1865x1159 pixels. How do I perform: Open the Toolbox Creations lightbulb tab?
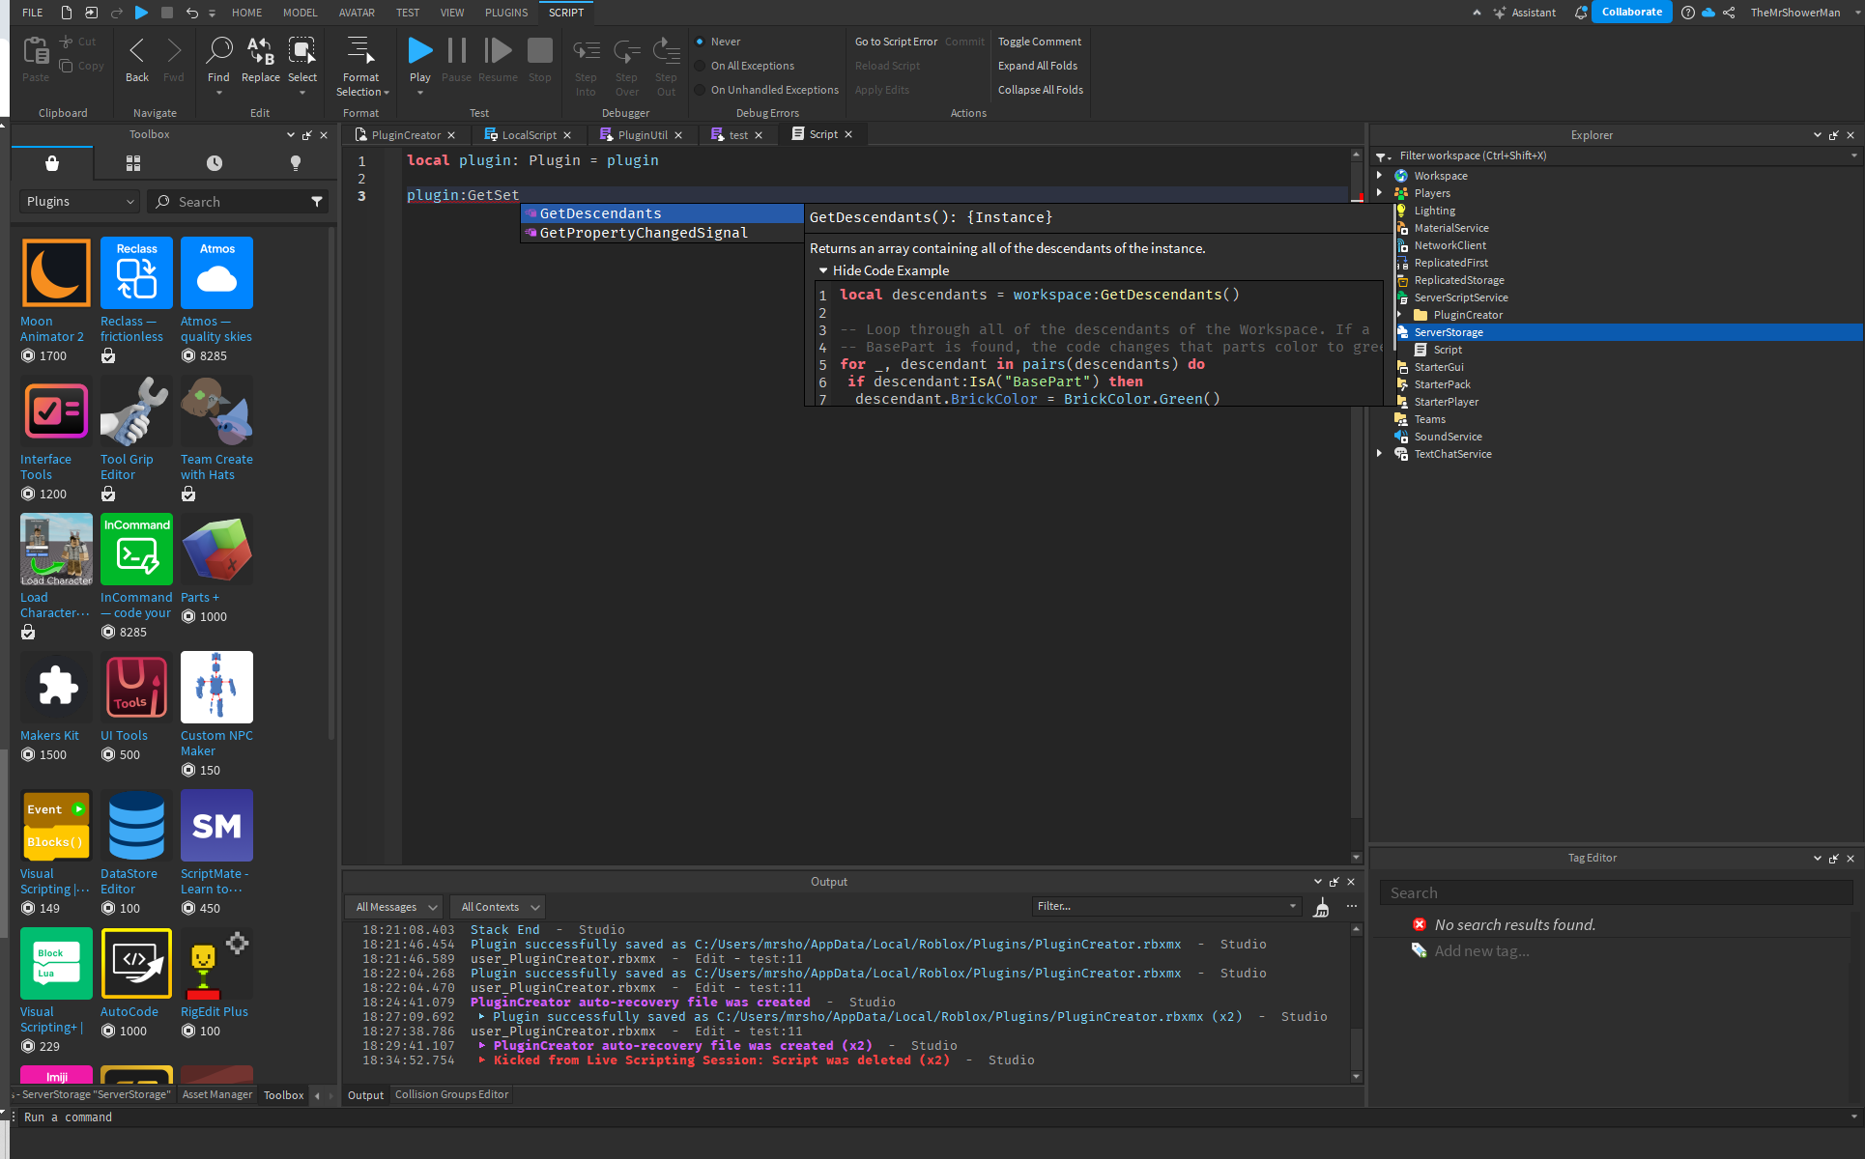(x=296, y=163)
